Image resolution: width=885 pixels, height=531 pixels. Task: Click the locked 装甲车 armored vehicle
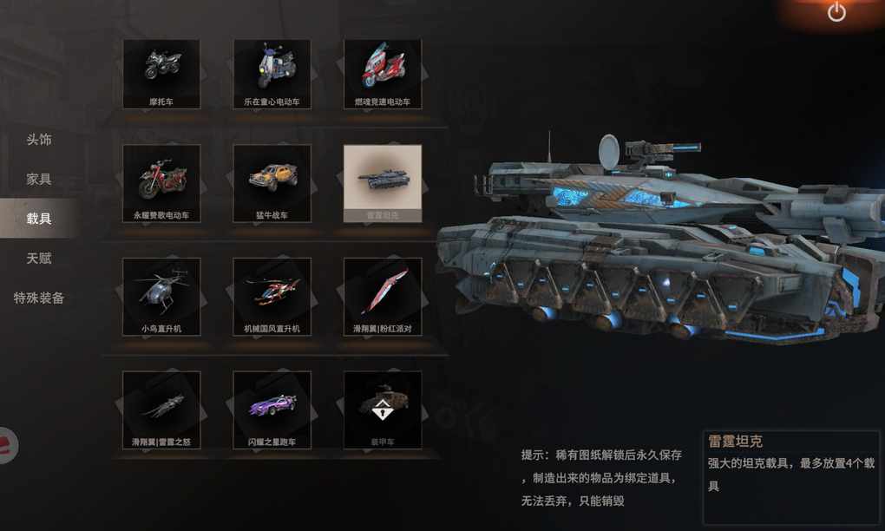click(383, 410)
